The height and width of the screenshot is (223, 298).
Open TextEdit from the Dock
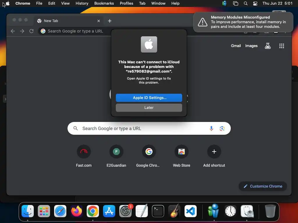[x=142, y=211]
